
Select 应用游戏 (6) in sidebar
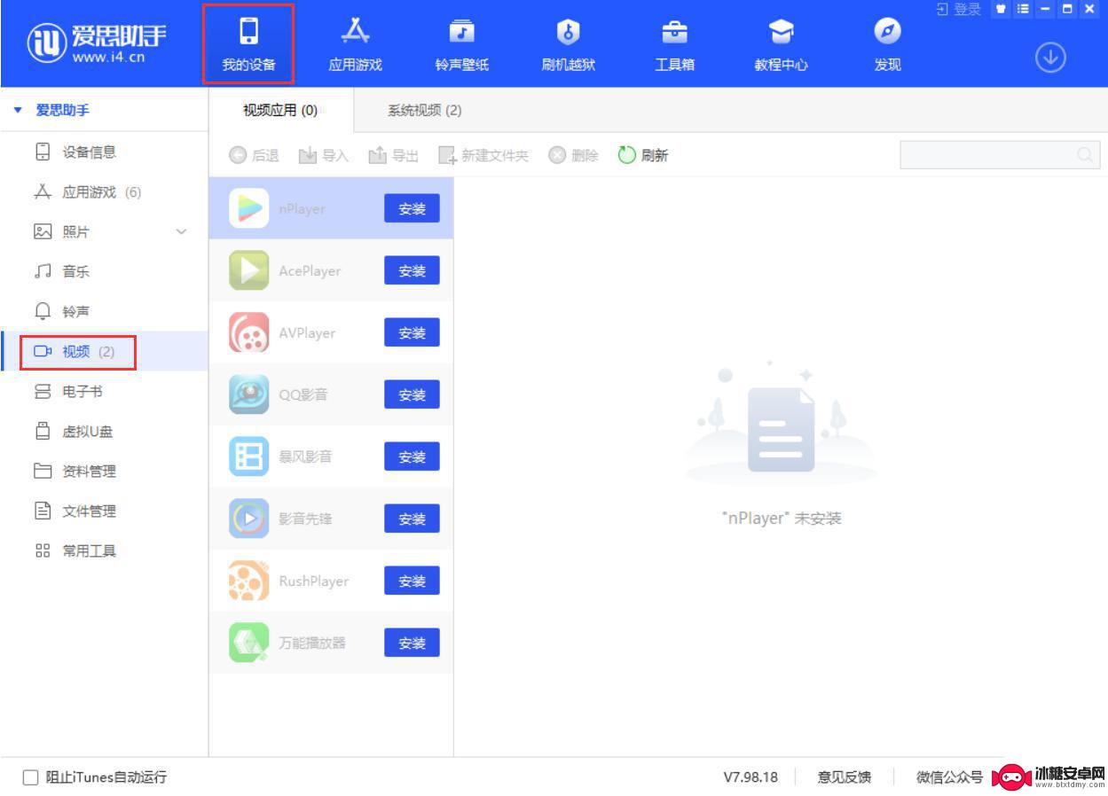point(104,192)
